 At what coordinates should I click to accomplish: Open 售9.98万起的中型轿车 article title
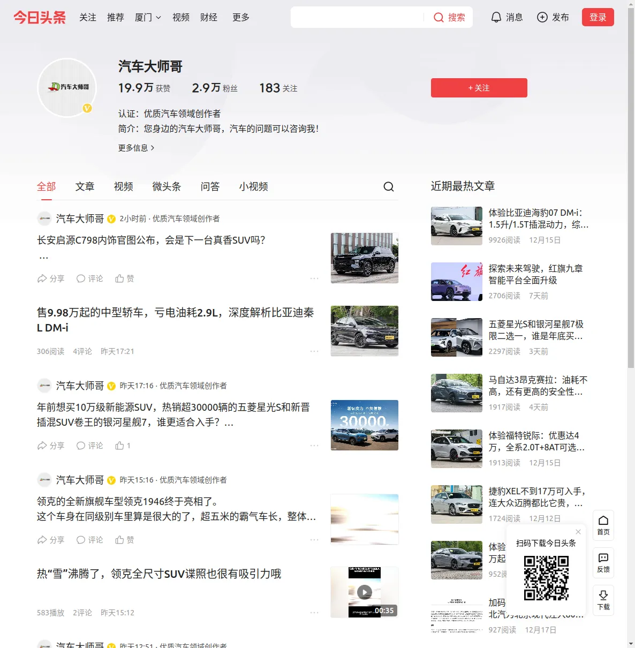pos(176,320)
